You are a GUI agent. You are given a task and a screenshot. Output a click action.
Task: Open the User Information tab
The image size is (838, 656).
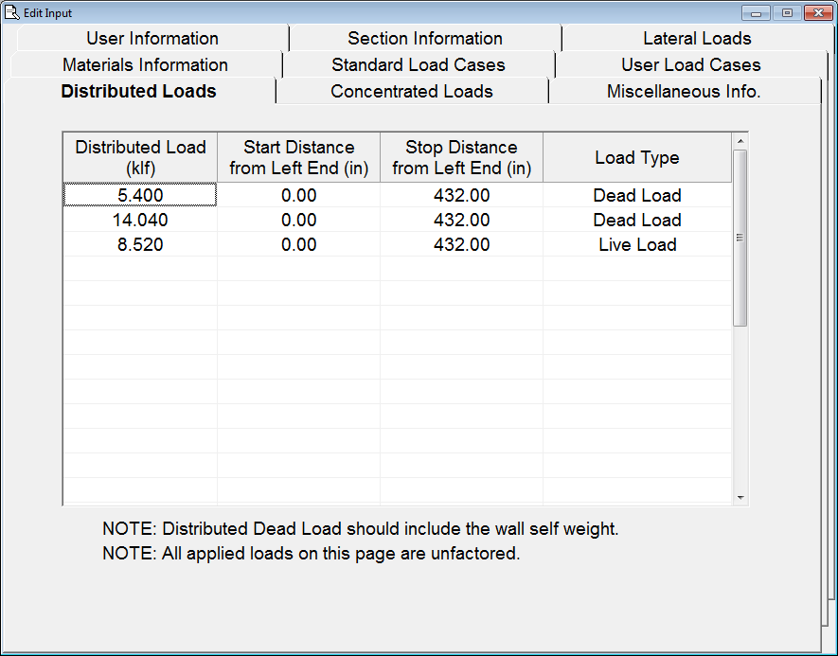click(152, 39)
